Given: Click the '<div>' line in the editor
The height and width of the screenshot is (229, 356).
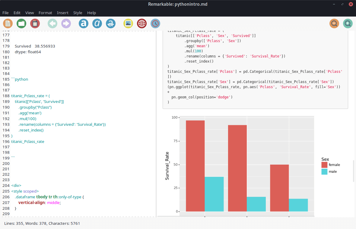Looking at the screenshot, I should click(16, 185).
